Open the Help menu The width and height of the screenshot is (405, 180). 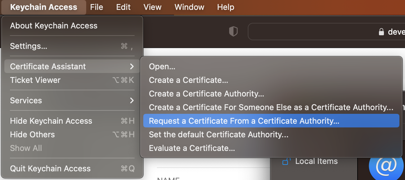point(225,7)
